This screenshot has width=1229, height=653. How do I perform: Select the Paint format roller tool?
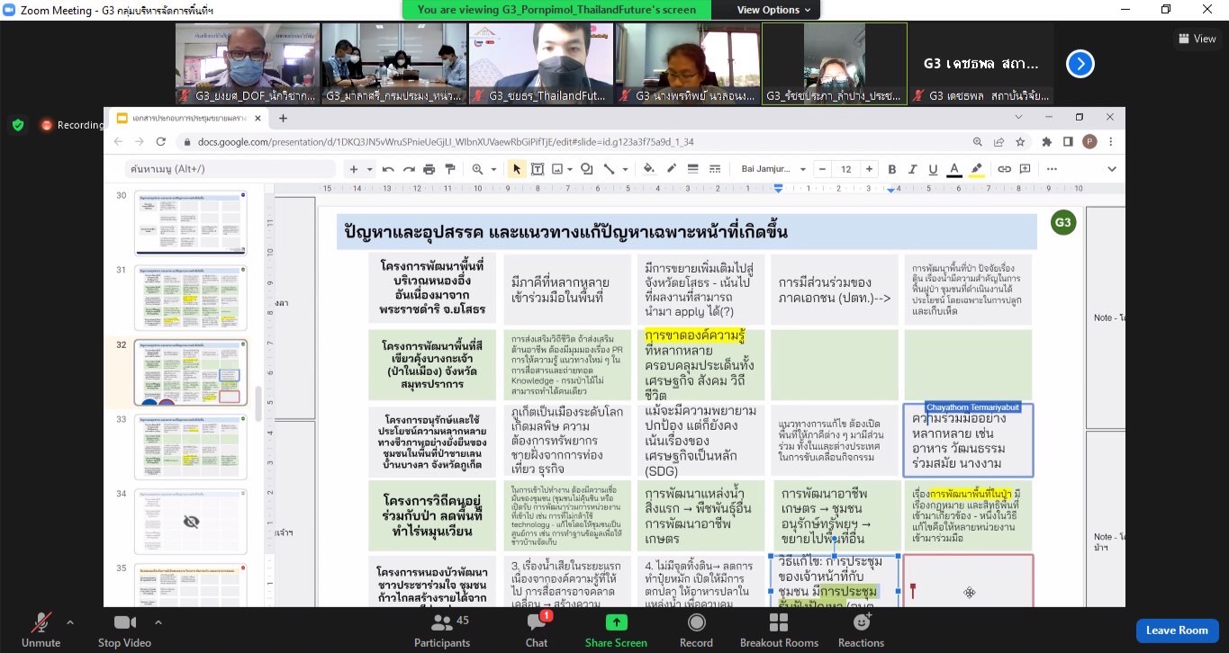tap(449, 169)
